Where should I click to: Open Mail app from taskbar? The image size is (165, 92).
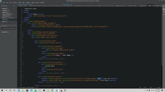(31, 90)
